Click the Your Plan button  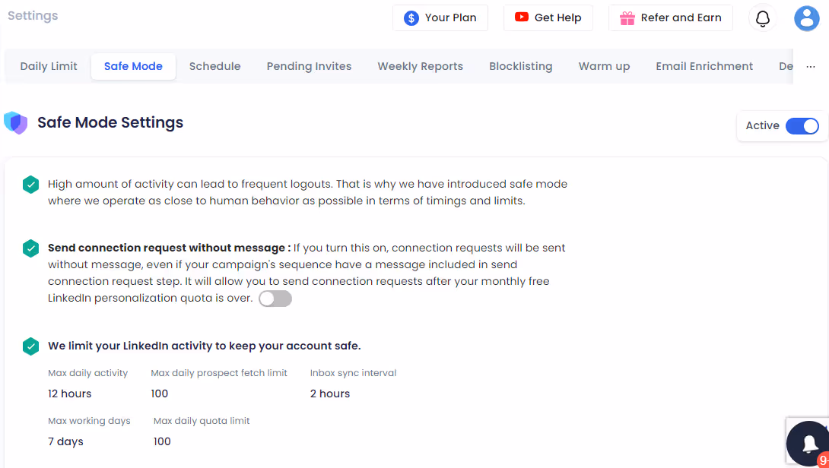tap(440, 17)
